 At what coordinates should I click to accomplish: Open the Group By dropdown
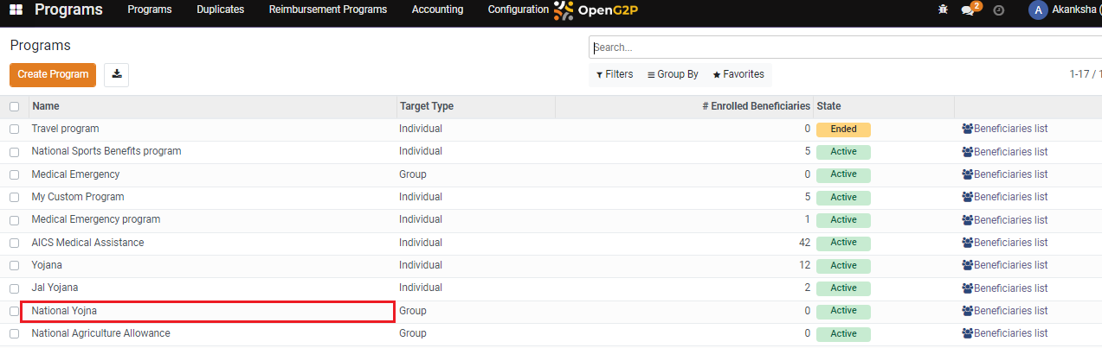pos(673,75)
